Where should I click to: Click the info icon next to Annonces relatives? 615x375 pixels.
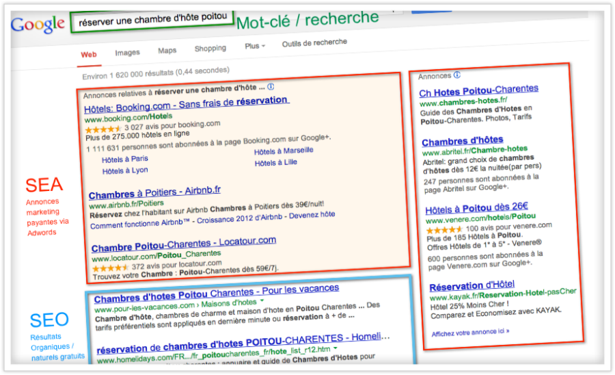pos(271,87)
